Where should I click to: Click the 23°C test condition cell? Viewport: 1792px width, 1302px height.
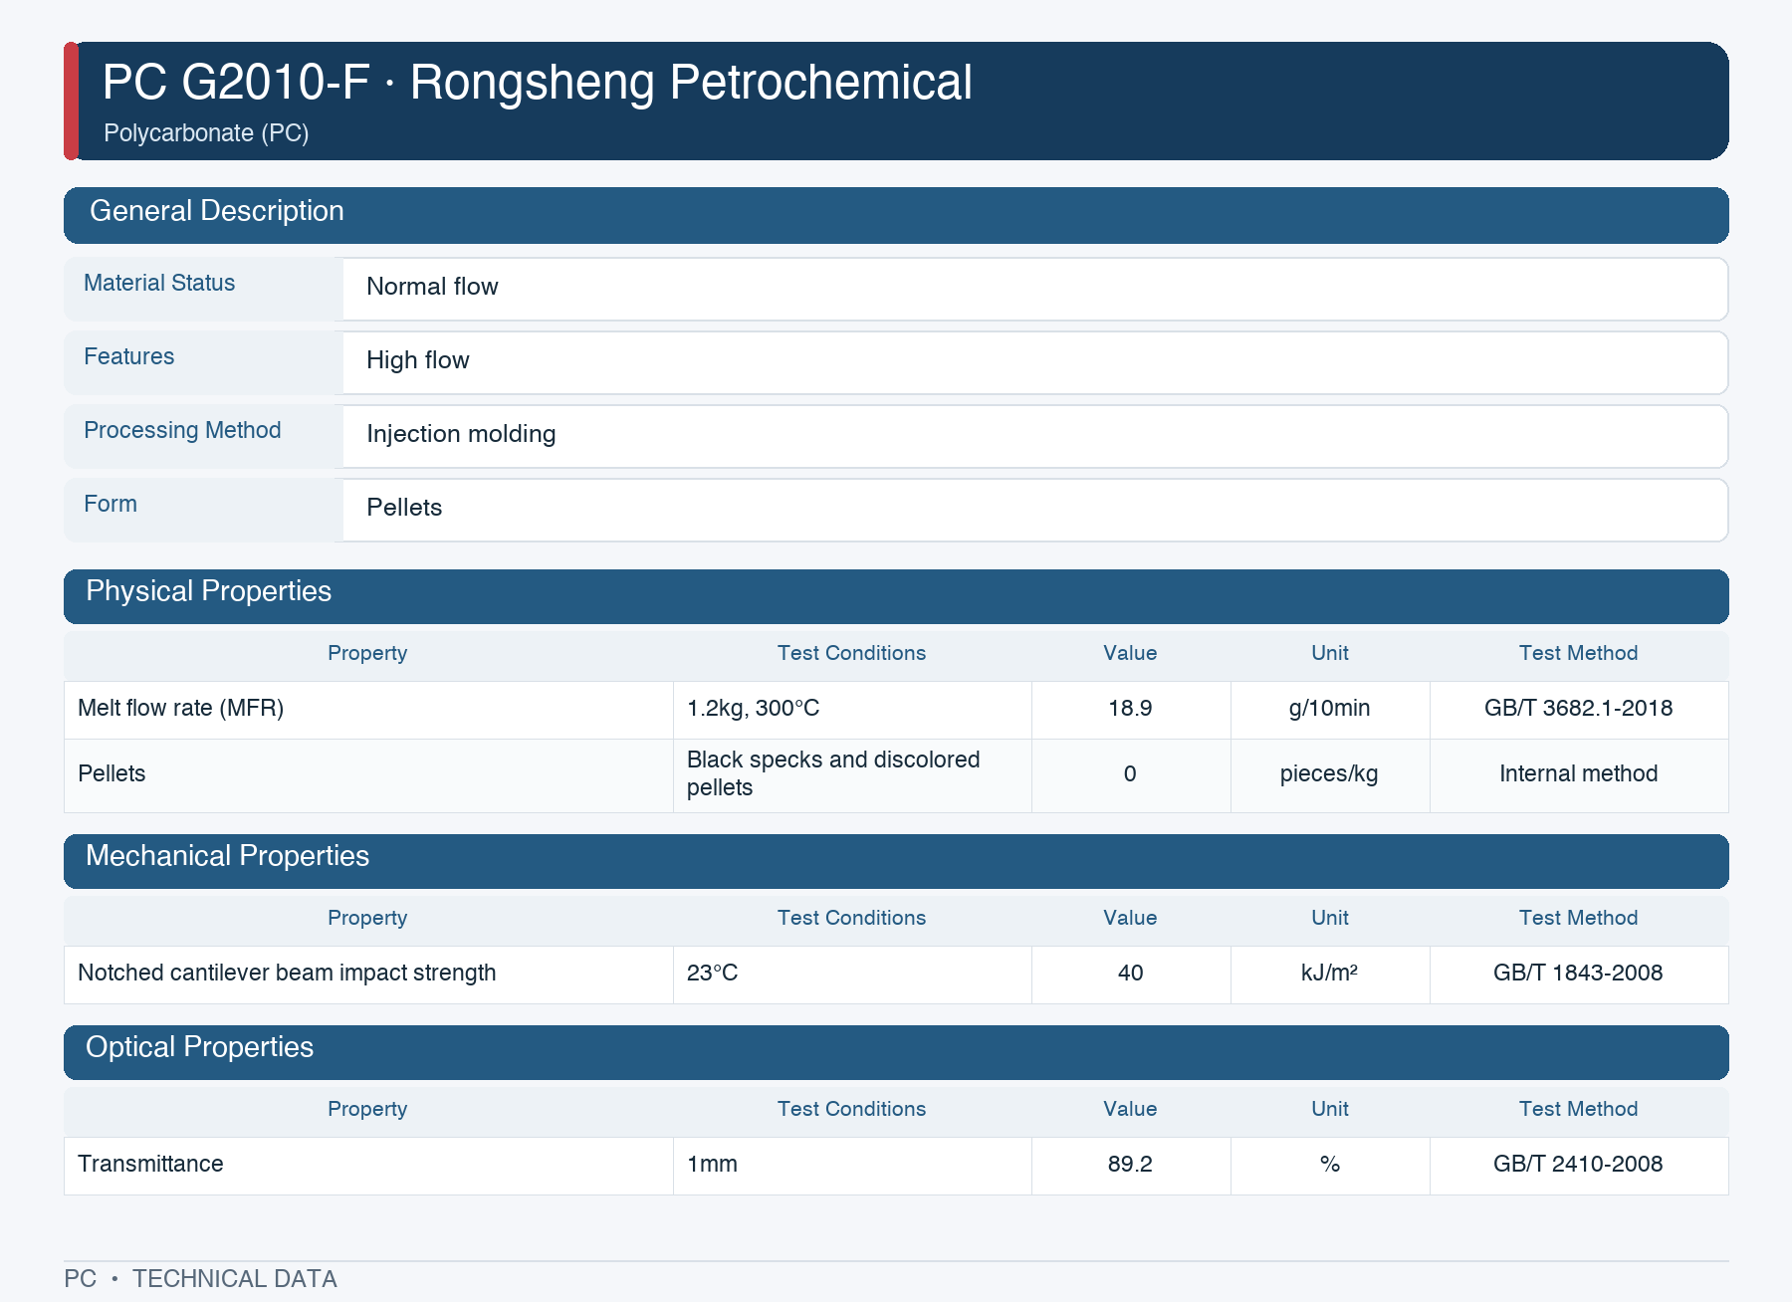pyautogui.click(x=852, y=974)
